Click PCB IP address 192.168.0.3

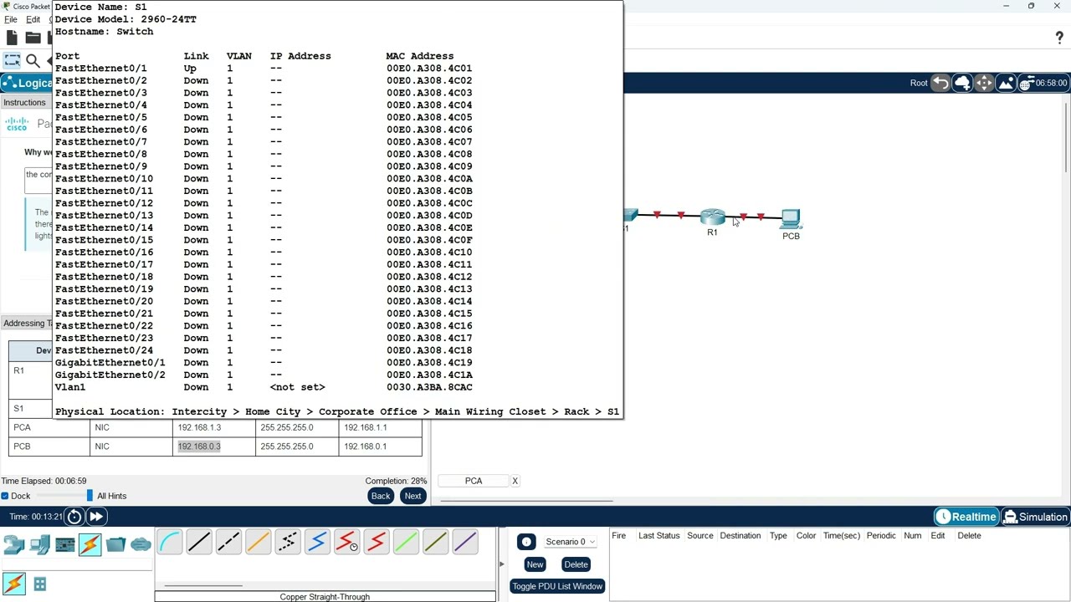point(199,446)
